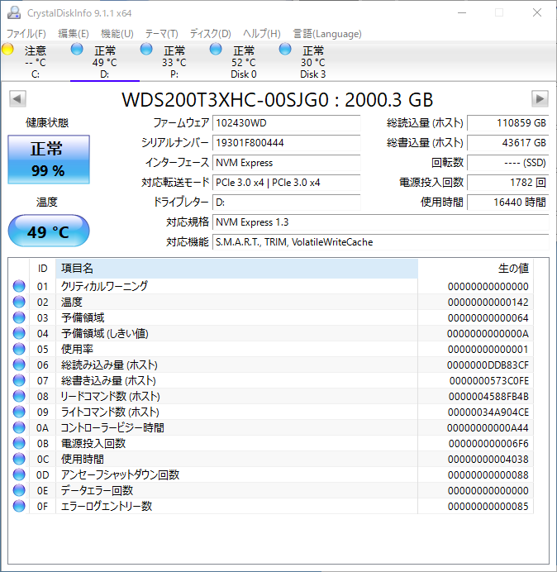557x572 pixels.
Task: Select the blue status orb for Disk 0
Action: point(216,49)
